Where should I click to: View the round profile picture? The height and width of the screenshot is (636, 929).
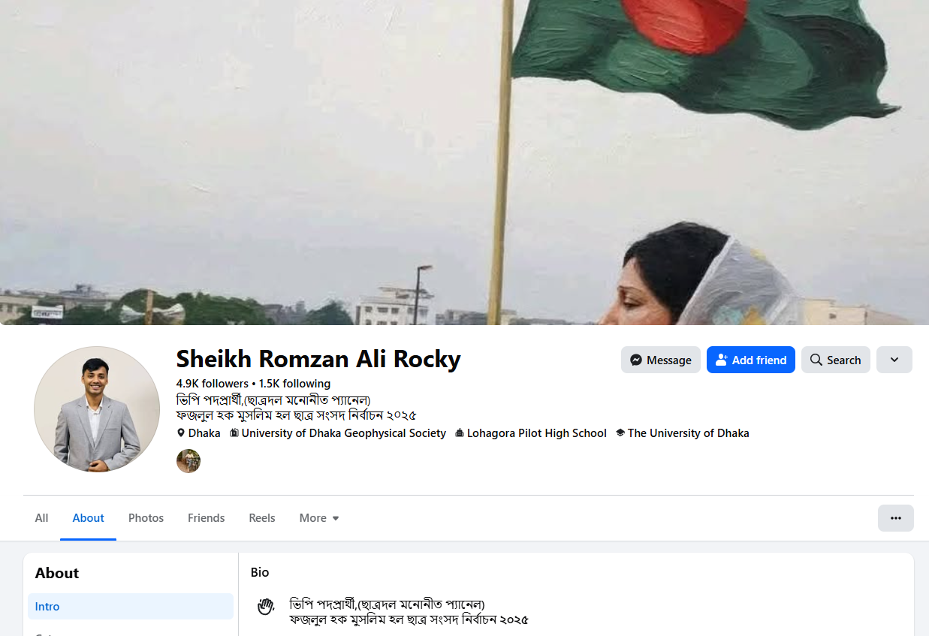pos(97,409)
